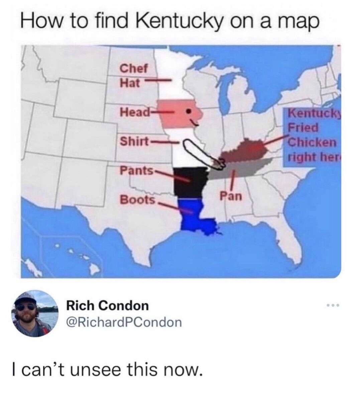This screenshot has width=361, height=396.
Task: Click the pink Iowa head shape
Action: point(180,114)
